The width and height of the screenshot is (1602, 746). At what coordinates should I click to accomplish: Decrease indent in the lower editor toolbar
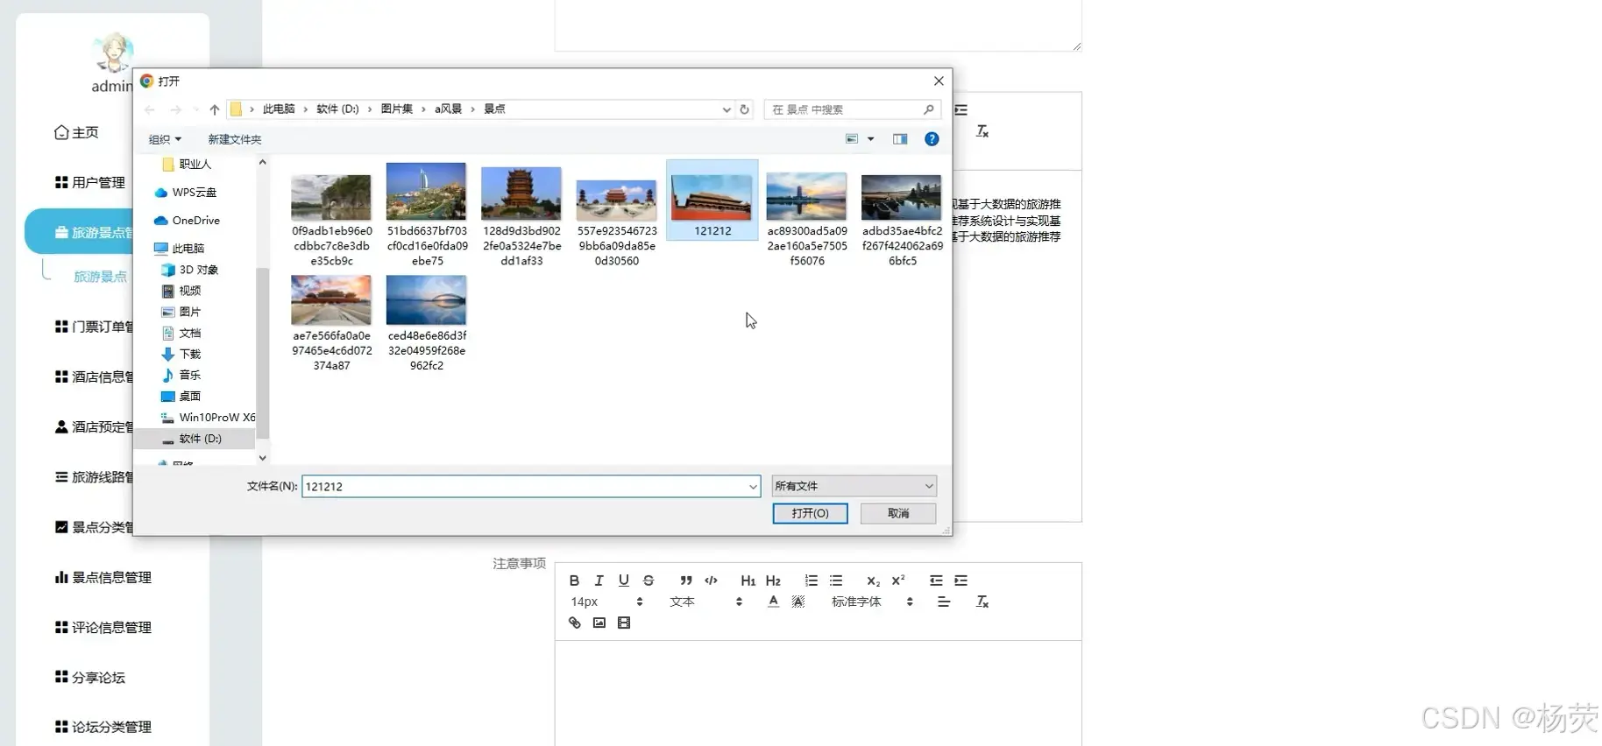[936, 581]
